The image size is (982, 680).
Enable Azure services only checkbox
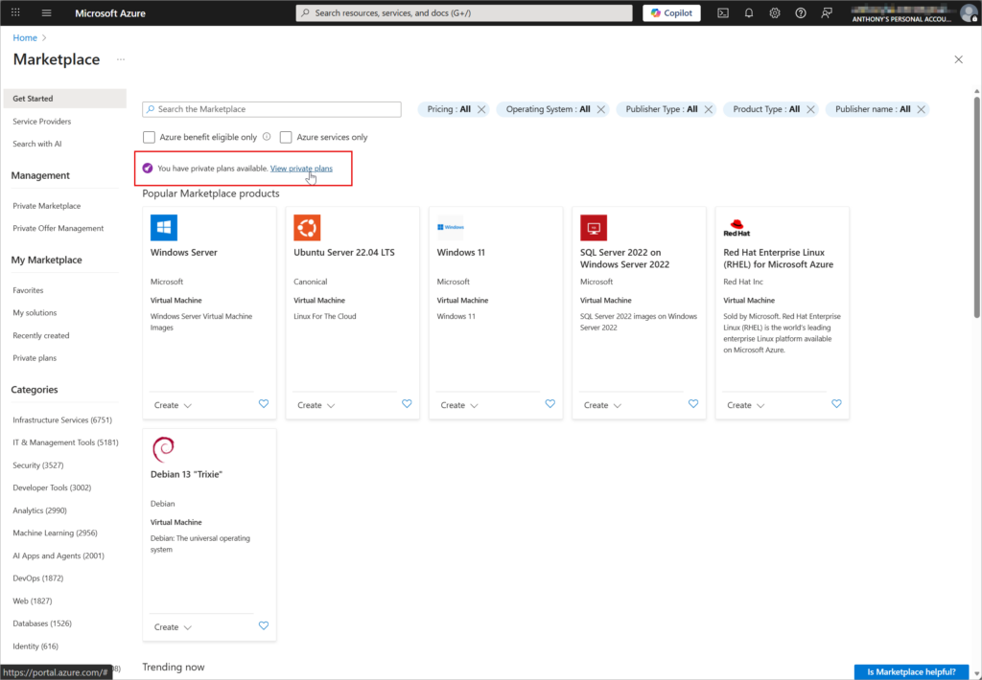pyautogui.click(x=286, y=137)
